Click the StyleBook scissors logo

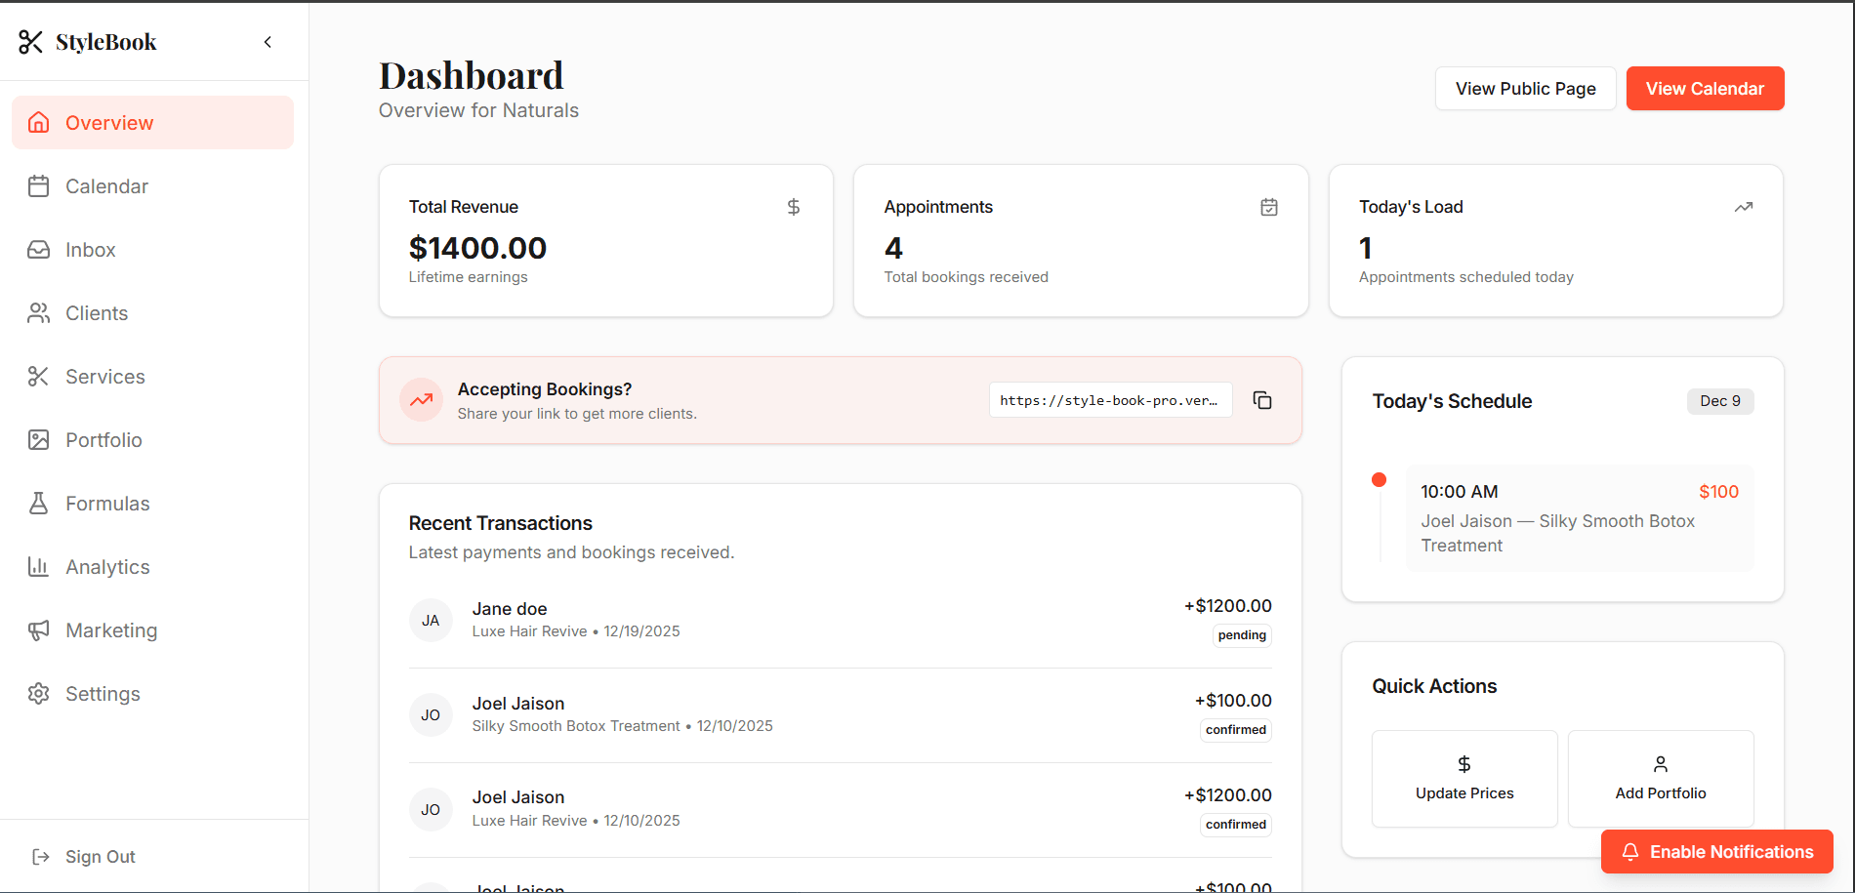click(29, 41)
